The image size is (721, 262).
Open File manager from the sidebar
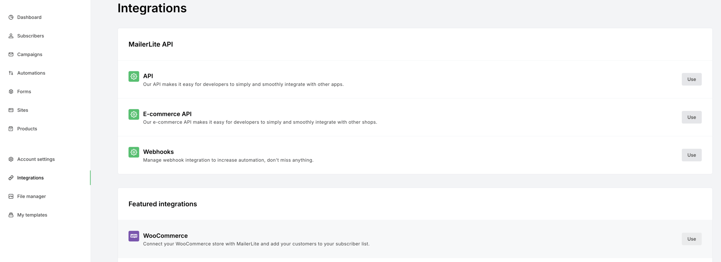tap(31, 196)
